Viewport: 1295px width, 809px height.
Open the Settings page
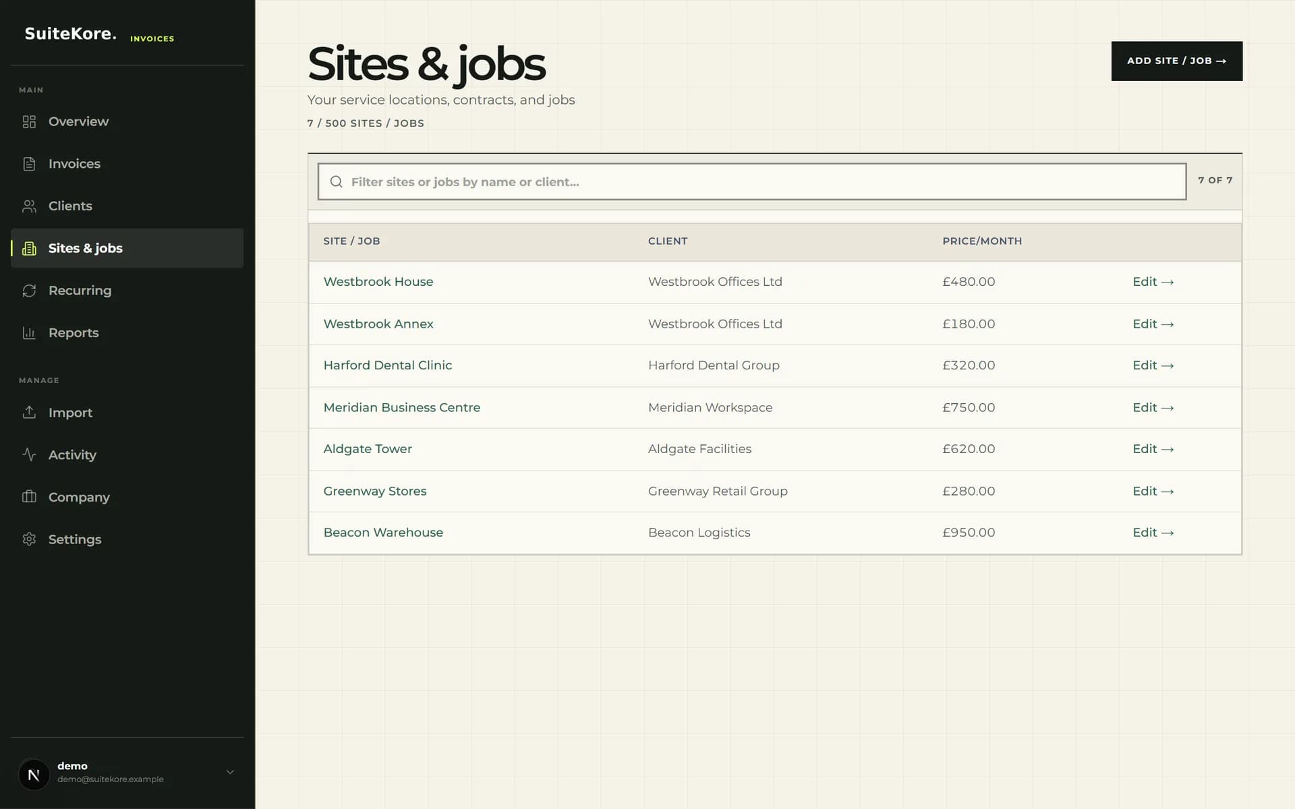(127, 539)
